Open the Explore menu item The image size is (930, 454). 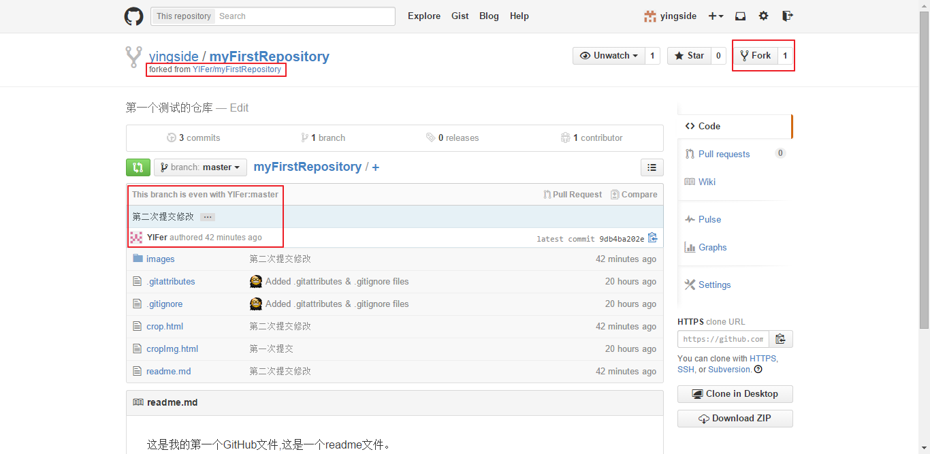424,16
